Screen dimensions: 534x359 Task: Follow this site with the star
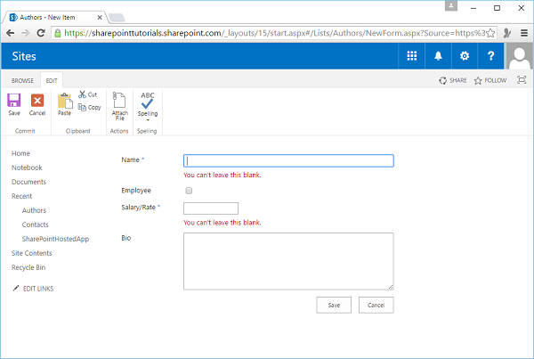point(490,80)
